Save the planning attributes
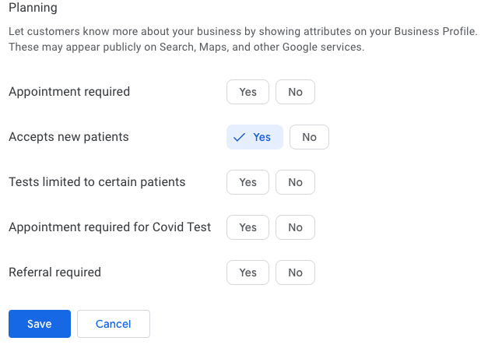Screen dimensions: 488x348 40,324
